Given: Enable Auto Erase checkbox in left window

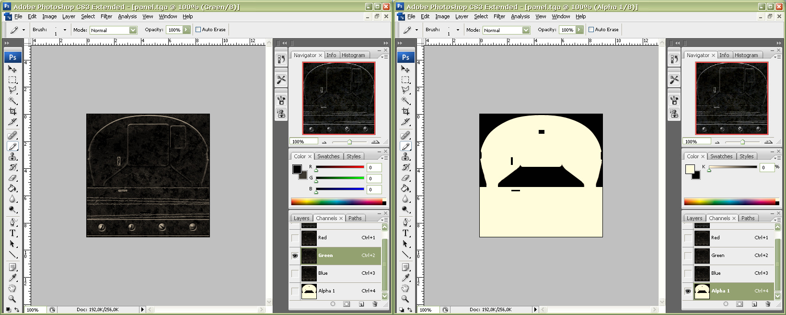Looking at the screenshot, I should [x=198, y=30].
